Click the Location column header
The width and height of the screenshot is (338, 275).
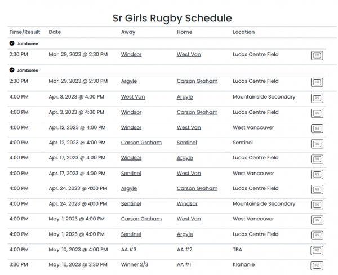(x=244, y=32)
